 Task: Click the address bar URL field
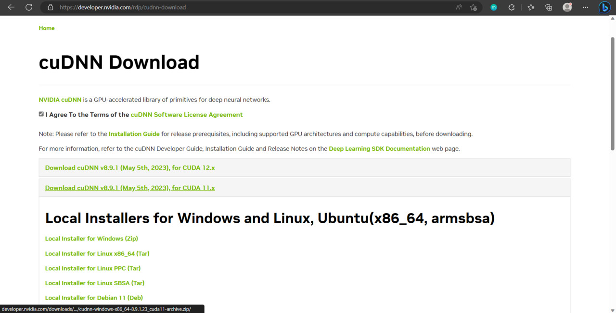coord(250,7)
